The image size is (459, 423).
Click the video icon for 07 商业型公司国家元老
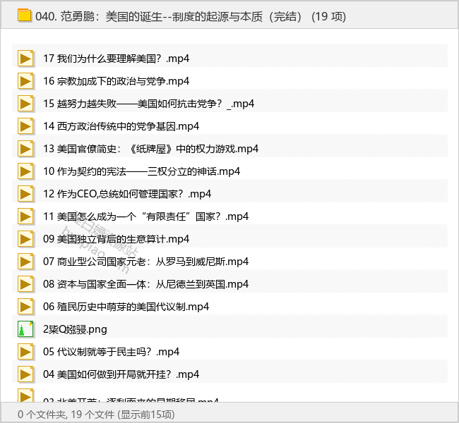coord(25,262)
